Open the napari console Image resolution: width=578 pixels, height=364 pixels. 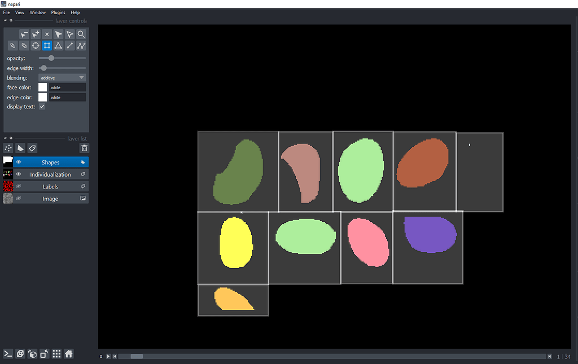click(x=8, y=354)
